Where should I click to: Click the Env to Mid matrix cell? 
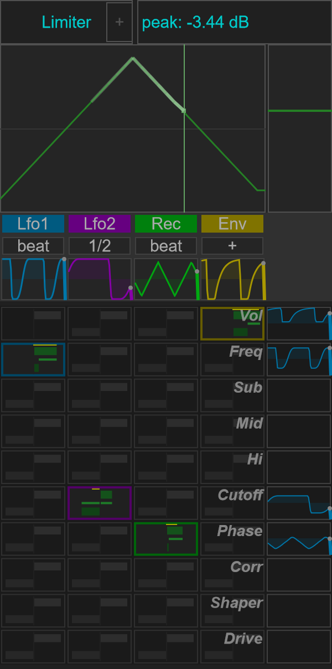click(x=232, y=431)
